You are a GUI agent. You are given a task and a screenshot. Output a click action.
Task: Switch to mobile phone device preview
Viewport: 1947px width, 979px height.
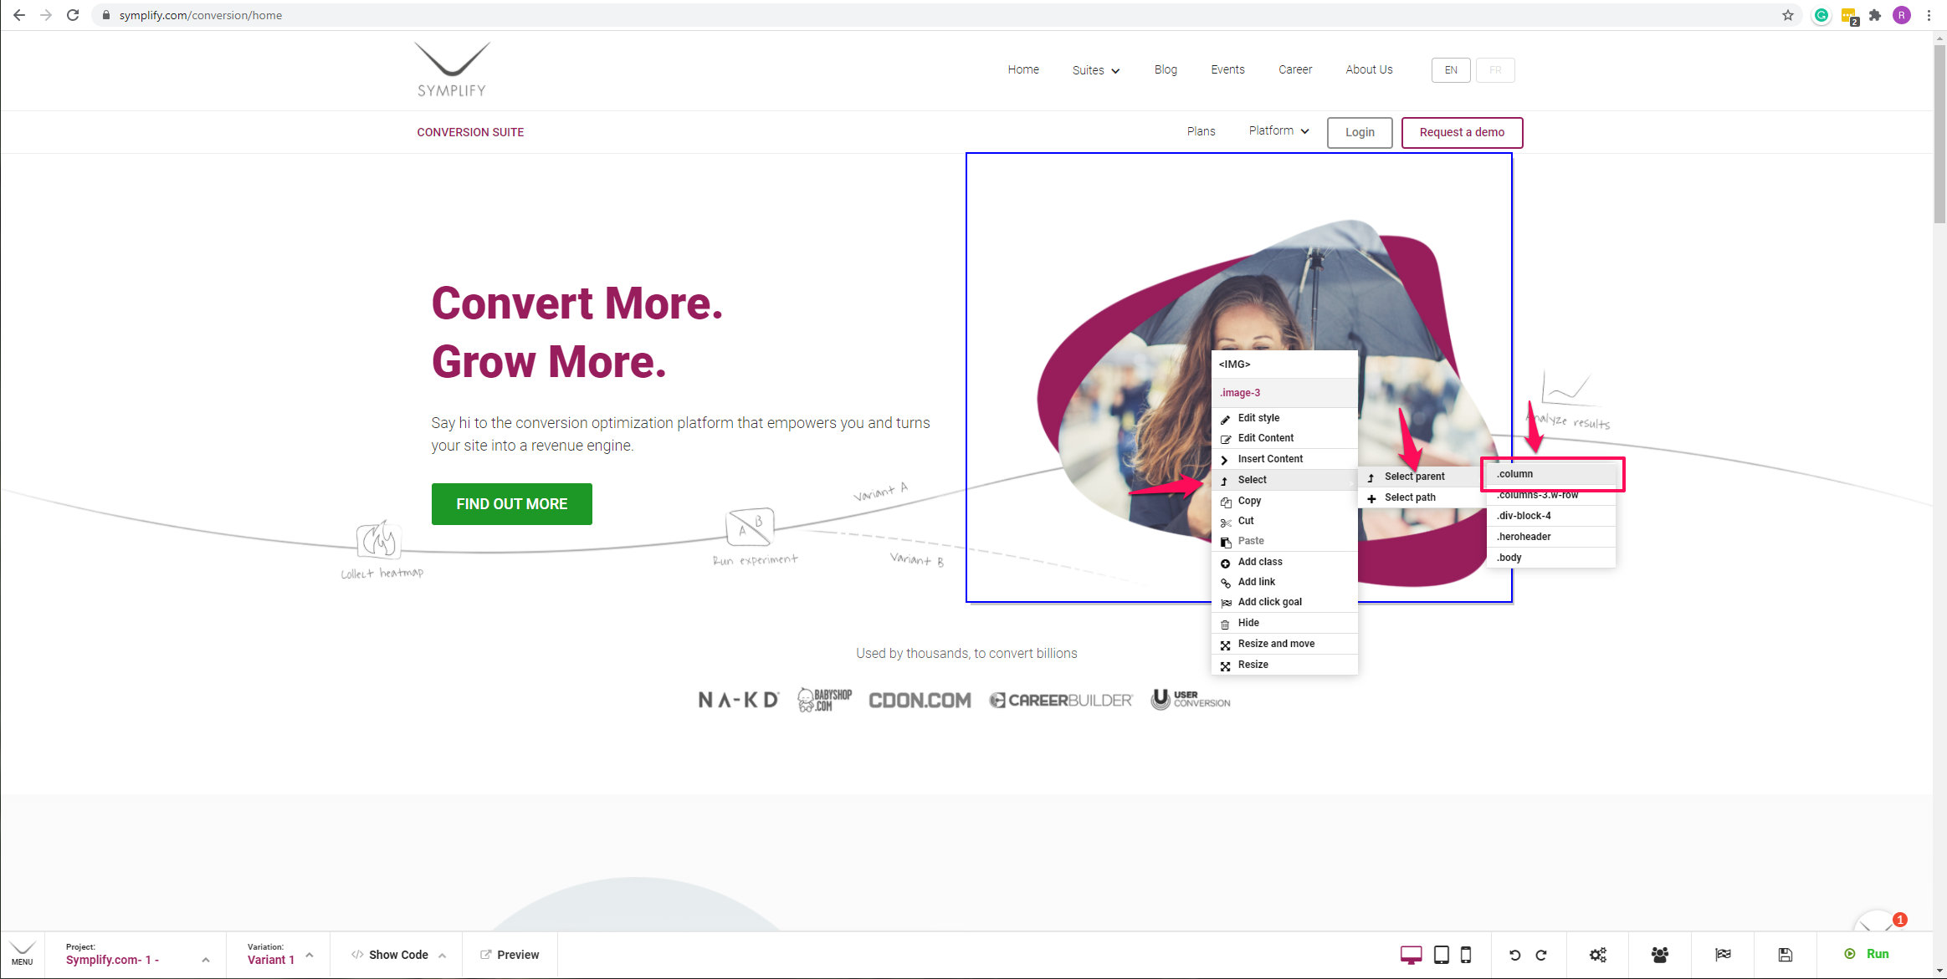tap(1466, 955)
